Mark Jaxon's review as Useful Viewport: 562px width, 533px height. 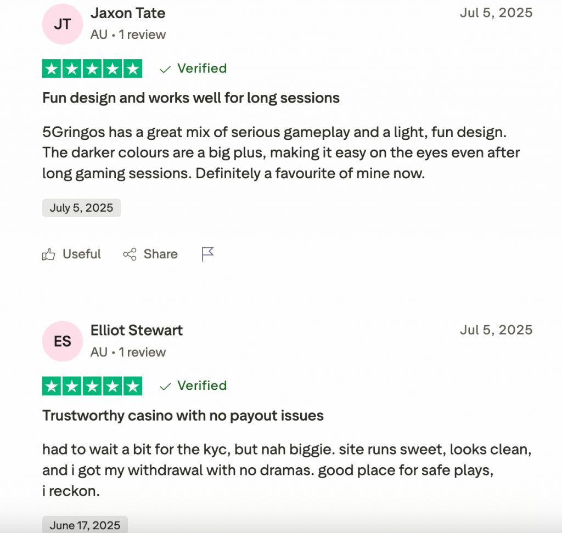point(81,254)
